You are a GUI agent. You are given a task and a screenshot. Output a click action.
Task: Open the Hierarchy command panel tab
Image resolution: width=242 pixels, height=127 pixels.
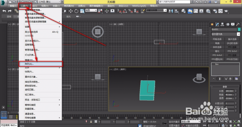(x=222, y=24)
